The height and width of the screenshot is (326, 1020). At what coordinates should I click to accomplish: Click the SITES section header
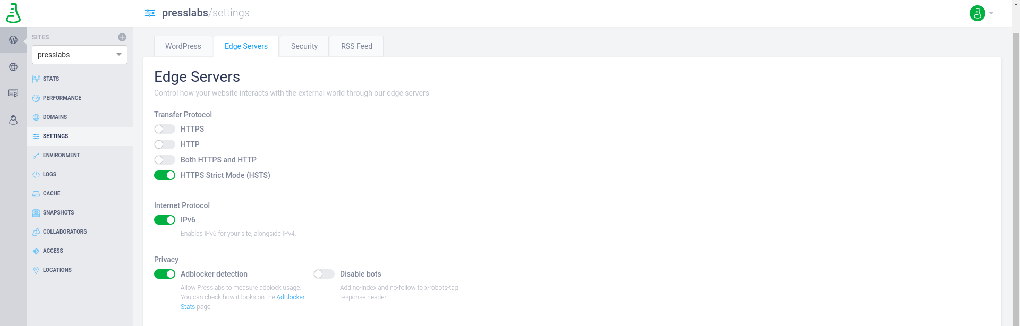(40, 37)
